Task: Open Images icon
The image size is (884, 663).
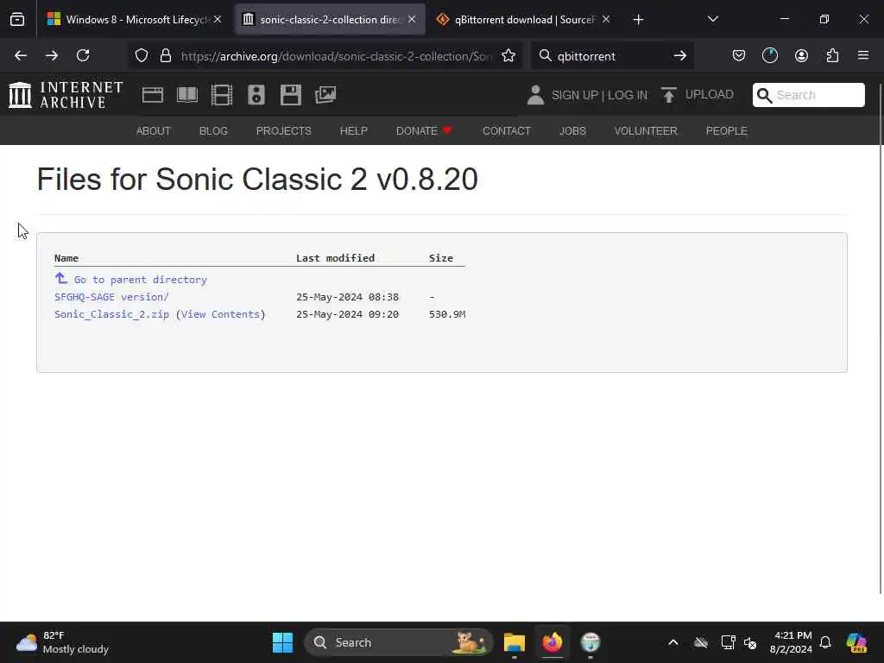Action: coord(325,95)
